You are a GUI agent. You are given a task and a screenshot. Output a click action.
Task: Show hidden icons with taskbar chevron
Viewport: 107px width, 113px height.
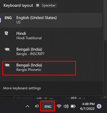(27, 106)
